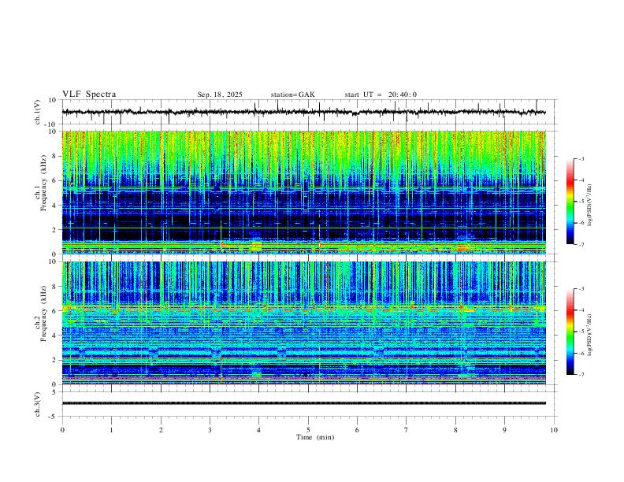Click the 8 label on the Time axis
The image size is (624, 482).
(455, 430)
